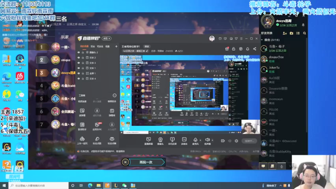Open streaming app hamburger menu
Screen dimensions: 336x189
[241, 39]
